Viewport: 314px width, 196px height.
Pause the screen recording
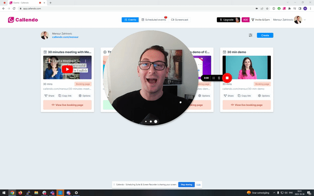[x=213, y=78]
